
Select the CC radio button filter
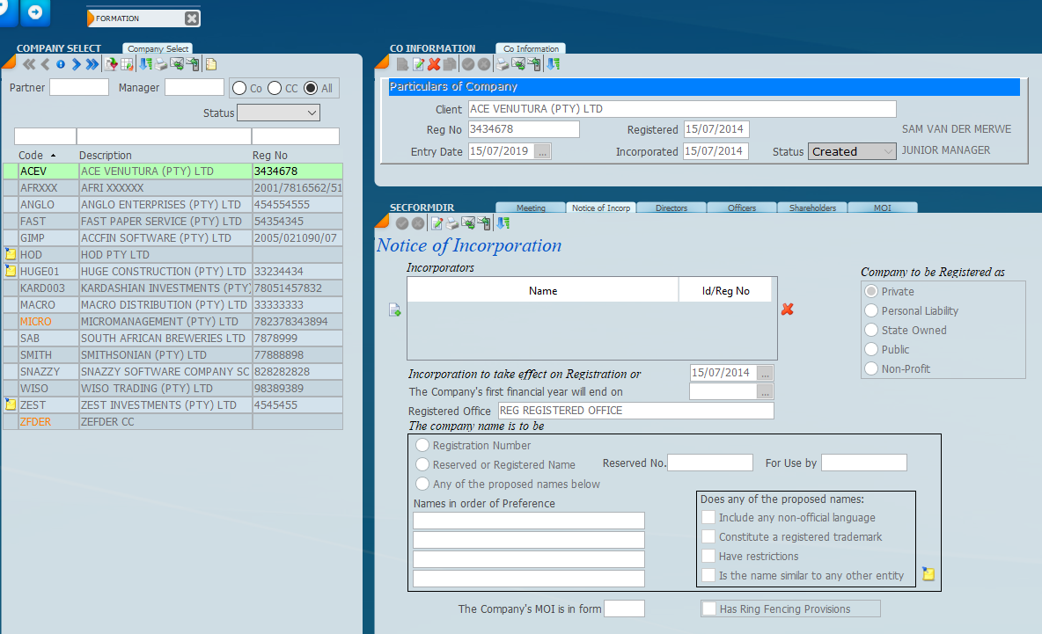275,88
